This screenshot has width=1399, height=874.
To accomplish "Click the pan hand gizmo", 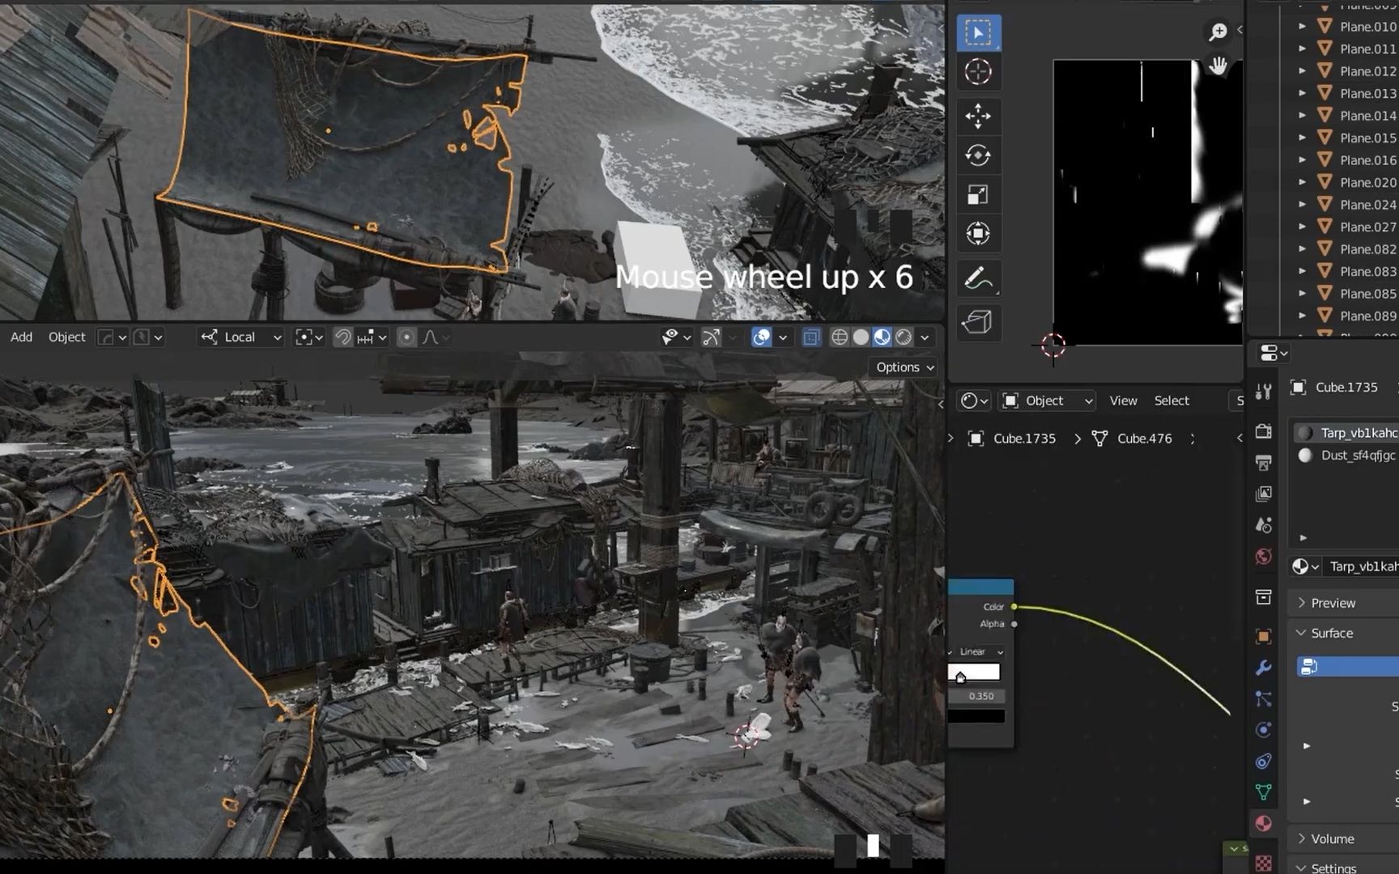I will pos(1218,66).
